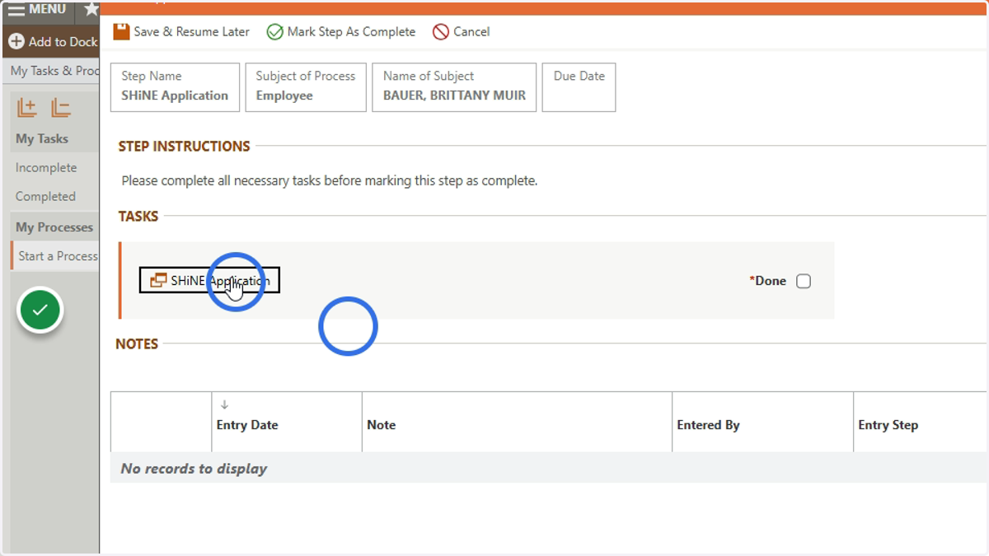Click the Cancel button

pyautogui.click(x=462, y=32)
